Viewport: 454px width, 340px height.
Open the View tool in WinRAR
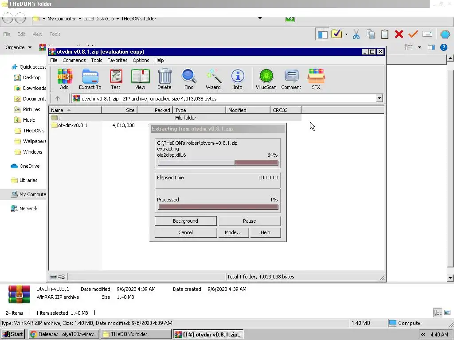[140, 79]
